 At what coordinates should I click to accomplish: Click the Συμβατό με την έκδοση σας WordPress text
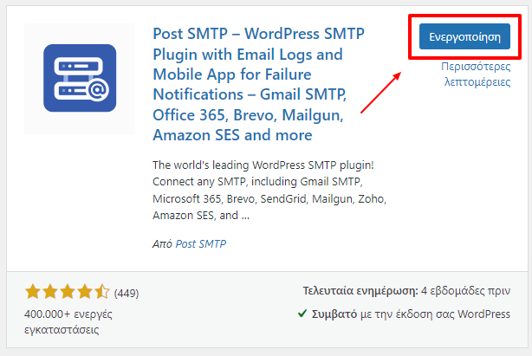click(x=411, y=314)
